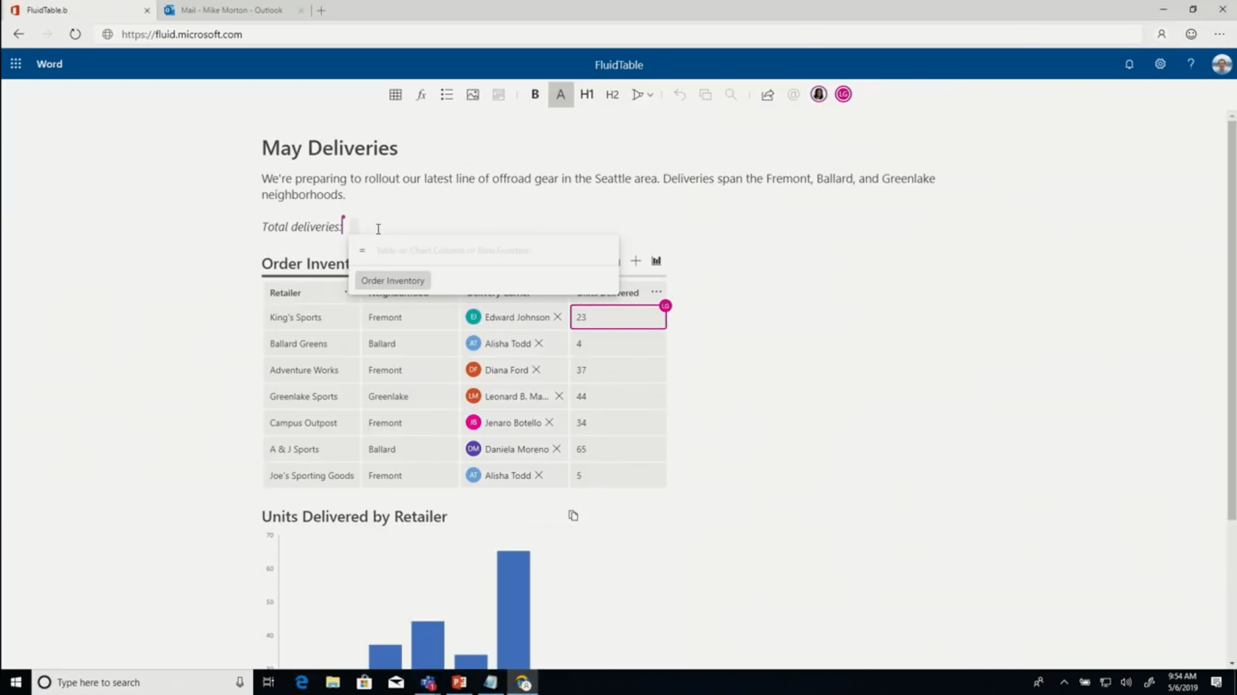Open notifications bell icon
The width and height of the screenshot is (1237, 695).
[1129, 64]
